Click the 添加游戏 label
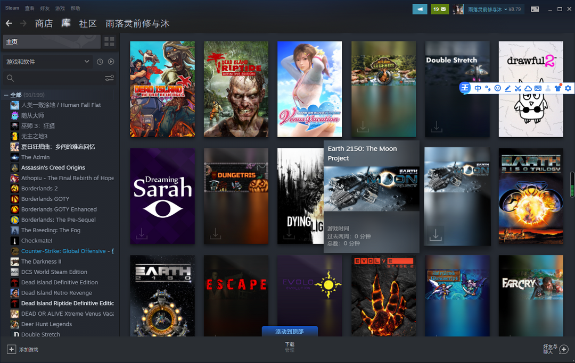Screen dimensions: 575x363 pyautogui.click(x=29, y=350)
